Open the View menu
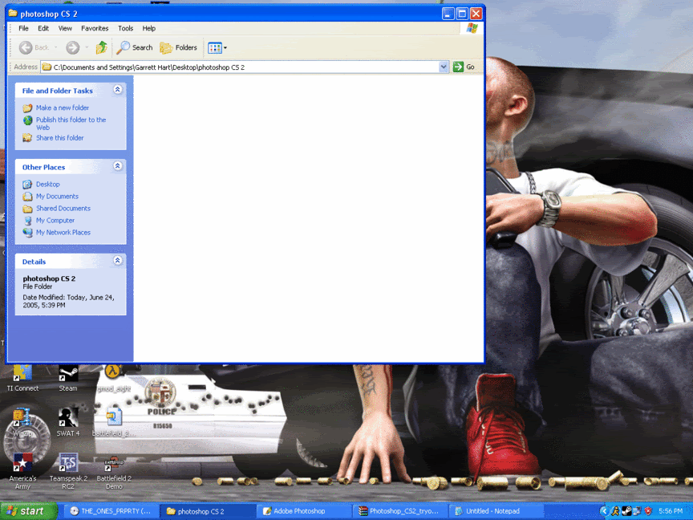 point(65,28)
